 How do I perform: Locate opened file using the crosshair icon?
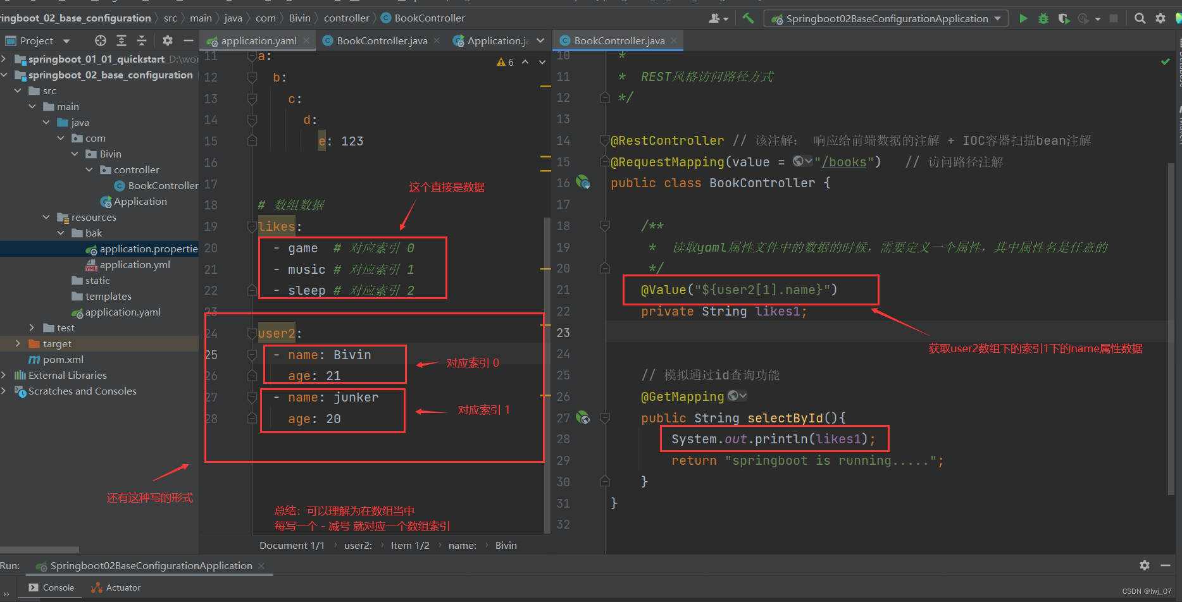coord(100,40)
